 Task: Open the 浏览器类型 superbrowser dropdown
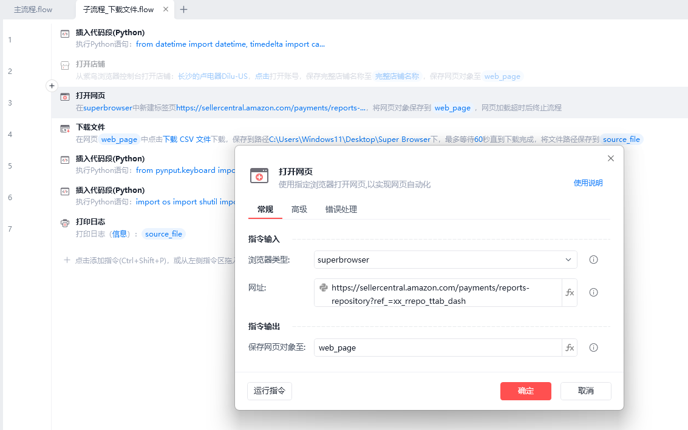(445, 260)
